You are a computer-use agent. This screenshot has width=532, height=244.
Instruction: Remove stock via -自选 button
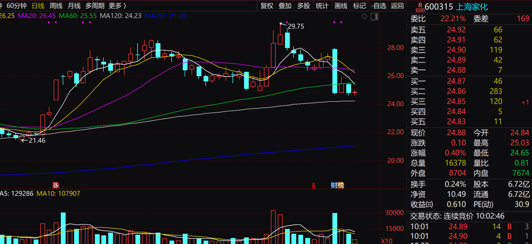point(378,6)
